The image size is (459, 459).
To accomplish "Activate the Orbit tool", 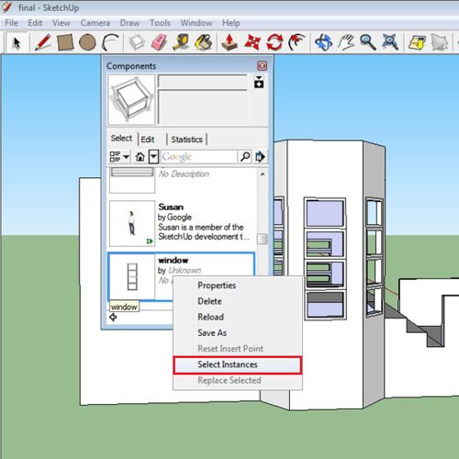I will coord(323,42).
